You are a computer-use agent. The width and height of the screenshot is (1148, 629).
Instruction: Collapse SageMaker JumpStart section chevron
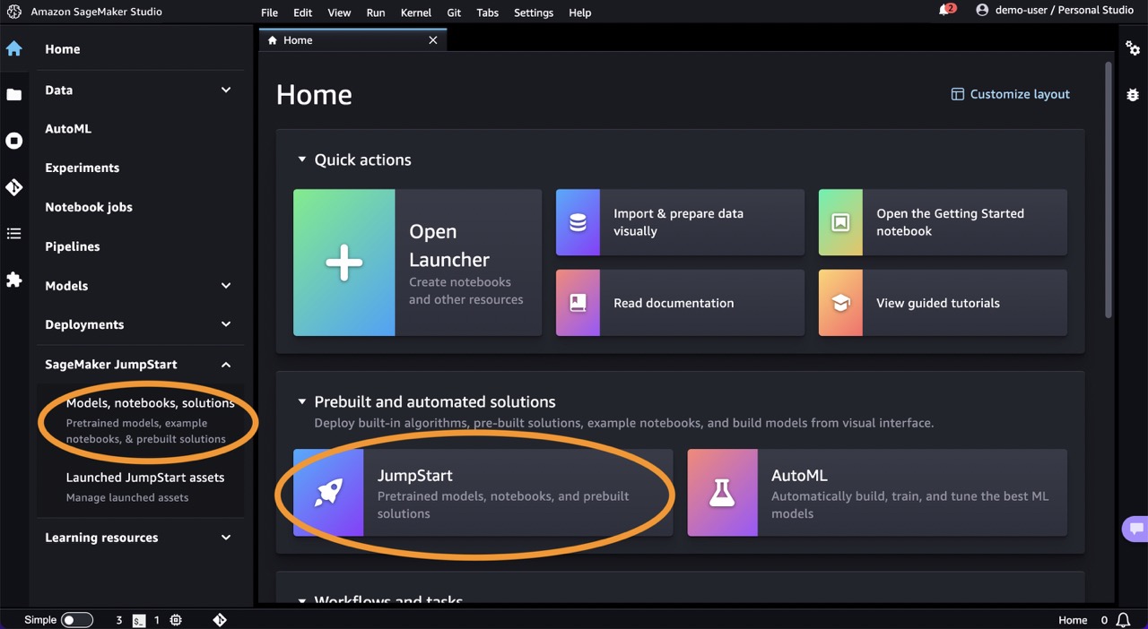pyautogui.click(x=226, y=365)
